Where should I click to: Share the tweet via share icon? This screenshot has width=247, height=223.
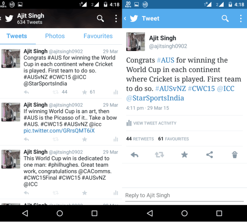210,155
